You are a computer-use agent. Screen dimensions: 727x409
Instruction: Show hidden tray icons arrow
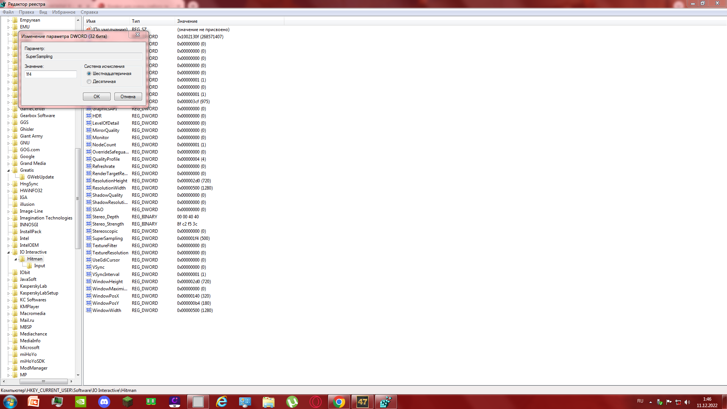point(650,402)
